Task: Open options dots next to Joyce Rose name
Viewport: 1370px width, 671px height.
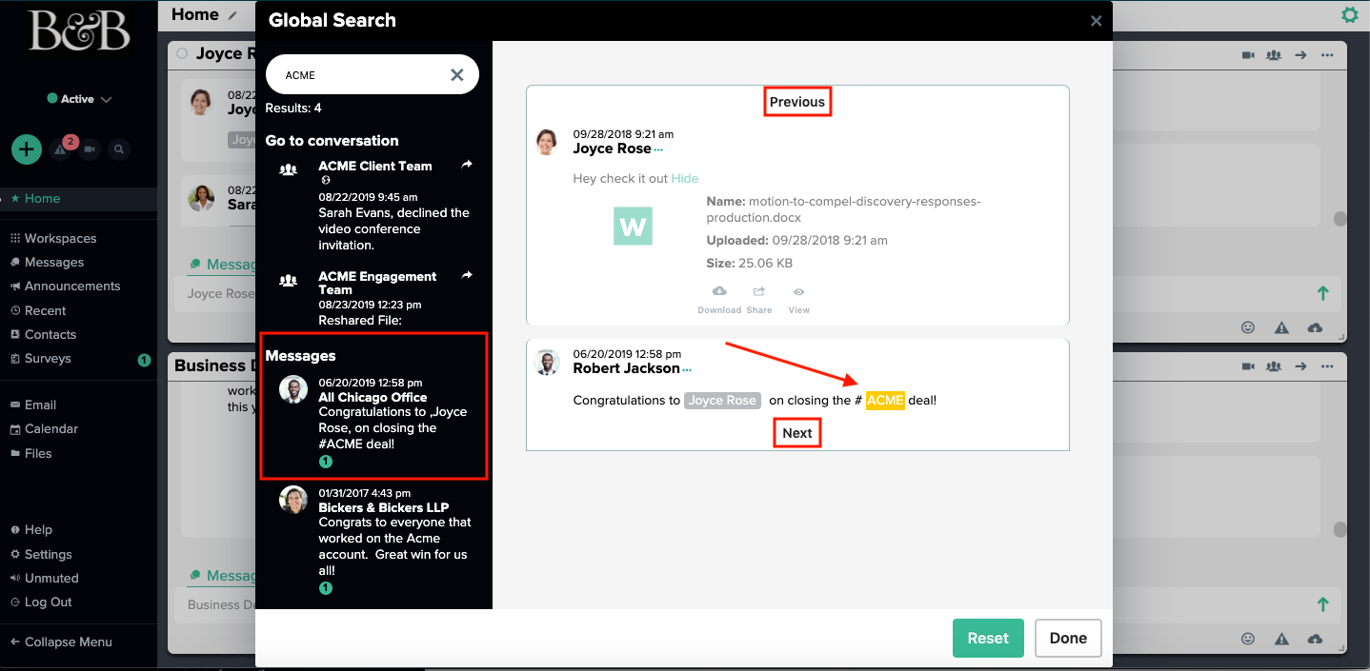Action: pyautogui.click(x=658, y=149)
